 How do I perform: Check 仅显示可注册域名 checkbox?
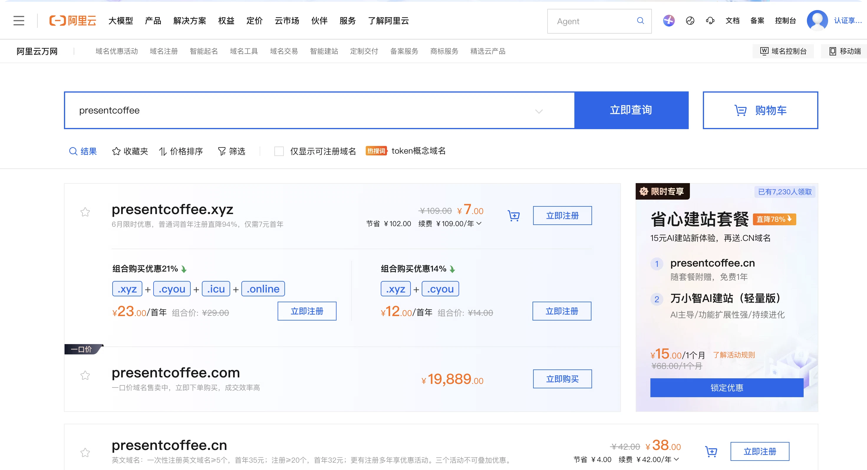[279, 152]
